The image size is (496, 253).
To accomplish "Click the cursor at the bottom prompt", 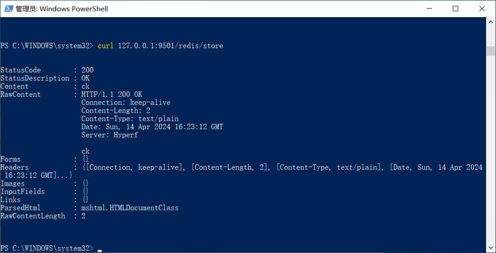I will (99, 251).
